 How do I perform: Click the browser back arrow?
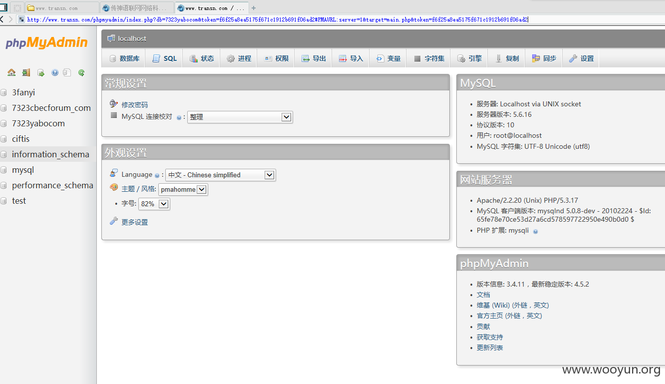[2, 19]
